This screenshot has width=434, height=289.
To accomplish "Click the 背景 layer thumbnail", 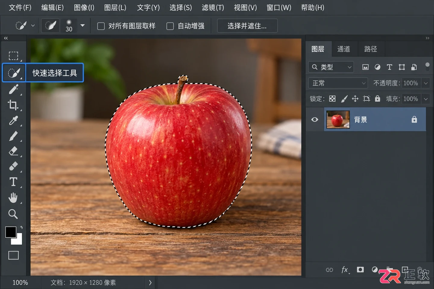I will click(338, 120).
